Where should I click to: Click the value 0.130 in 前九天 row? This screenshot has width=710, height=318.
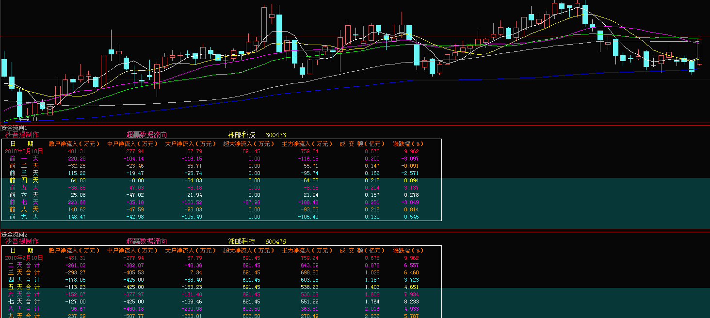coord(372,217)
